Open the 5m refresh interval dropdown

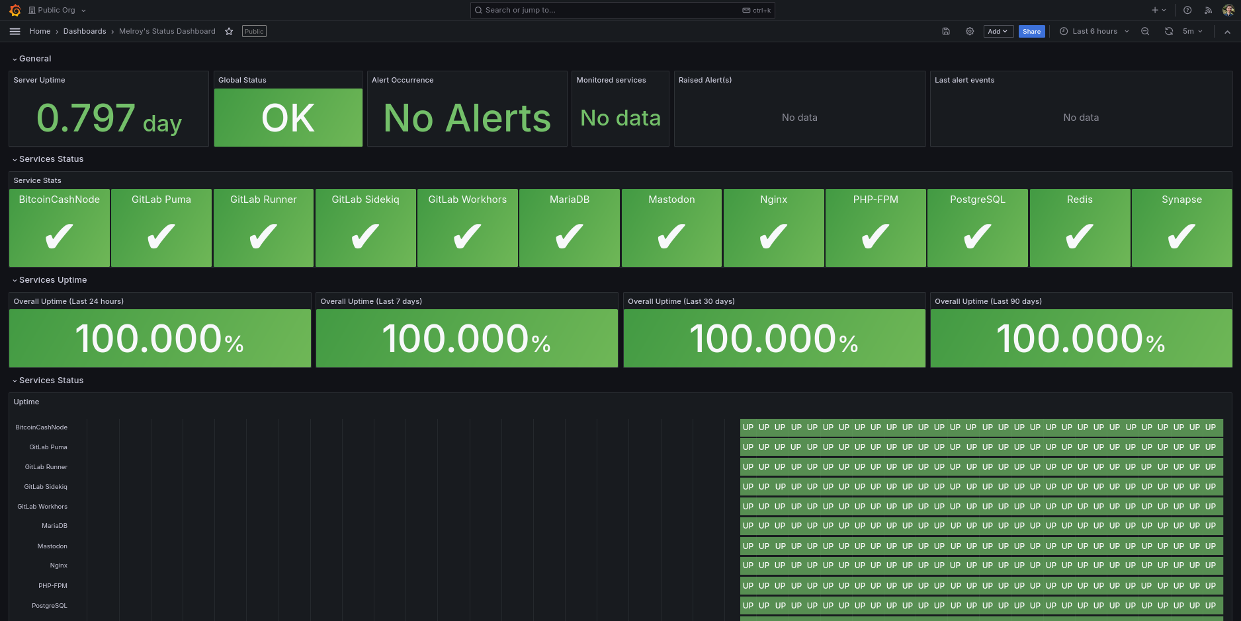[x=1193, y=31]
